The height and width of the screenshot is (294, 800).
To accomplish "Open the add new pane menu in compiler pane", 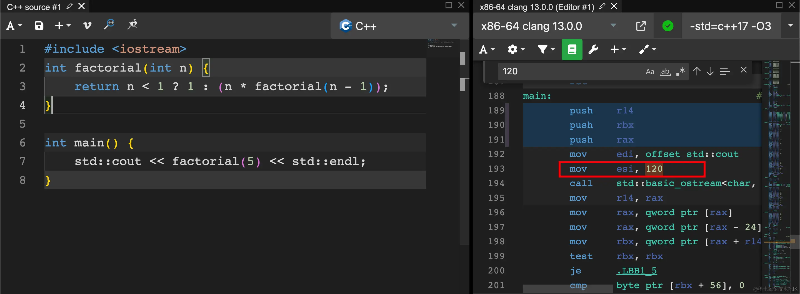I will (618, 49).
